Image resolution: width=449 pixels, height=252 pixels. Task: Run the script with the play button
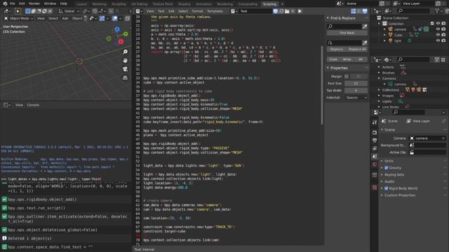click(300, 11)
